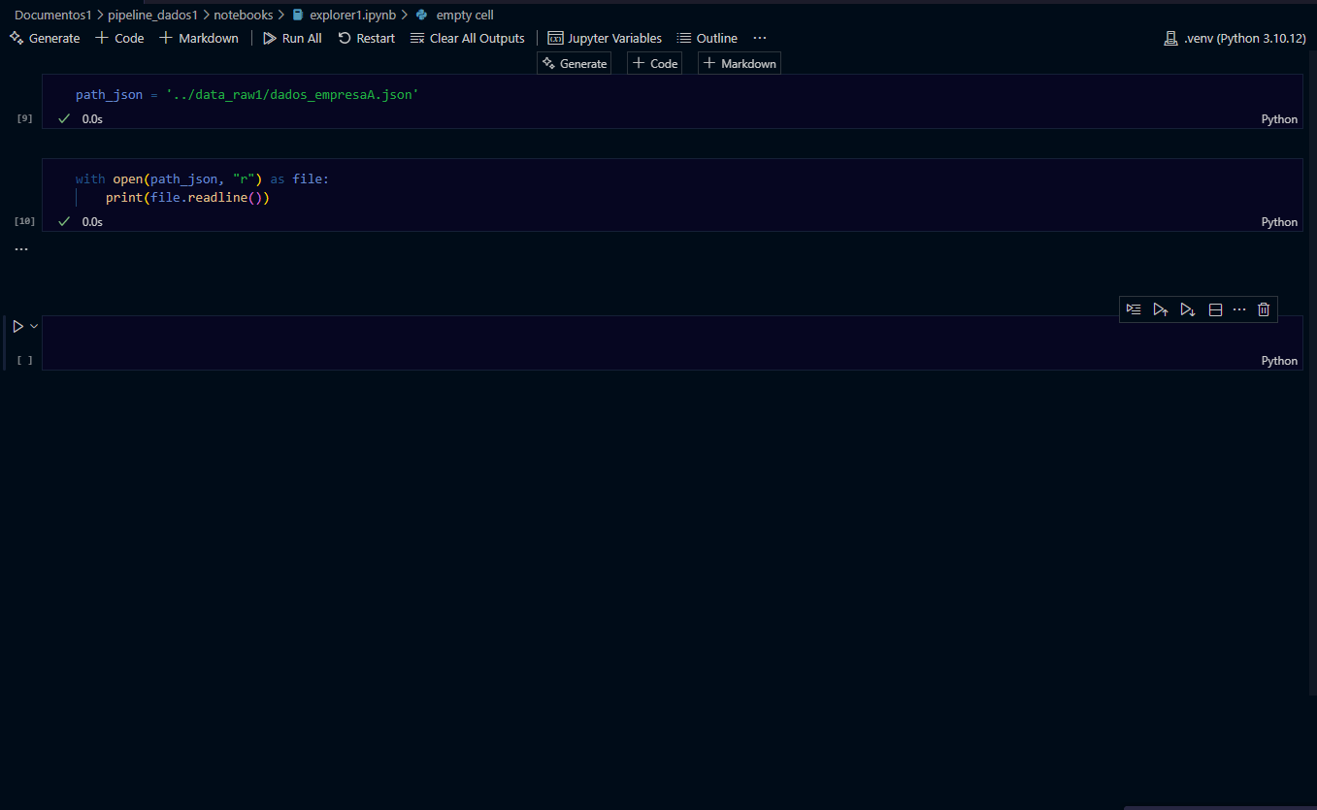
Task: Click the print(file.readline()) code line
Action: (187, 198)
